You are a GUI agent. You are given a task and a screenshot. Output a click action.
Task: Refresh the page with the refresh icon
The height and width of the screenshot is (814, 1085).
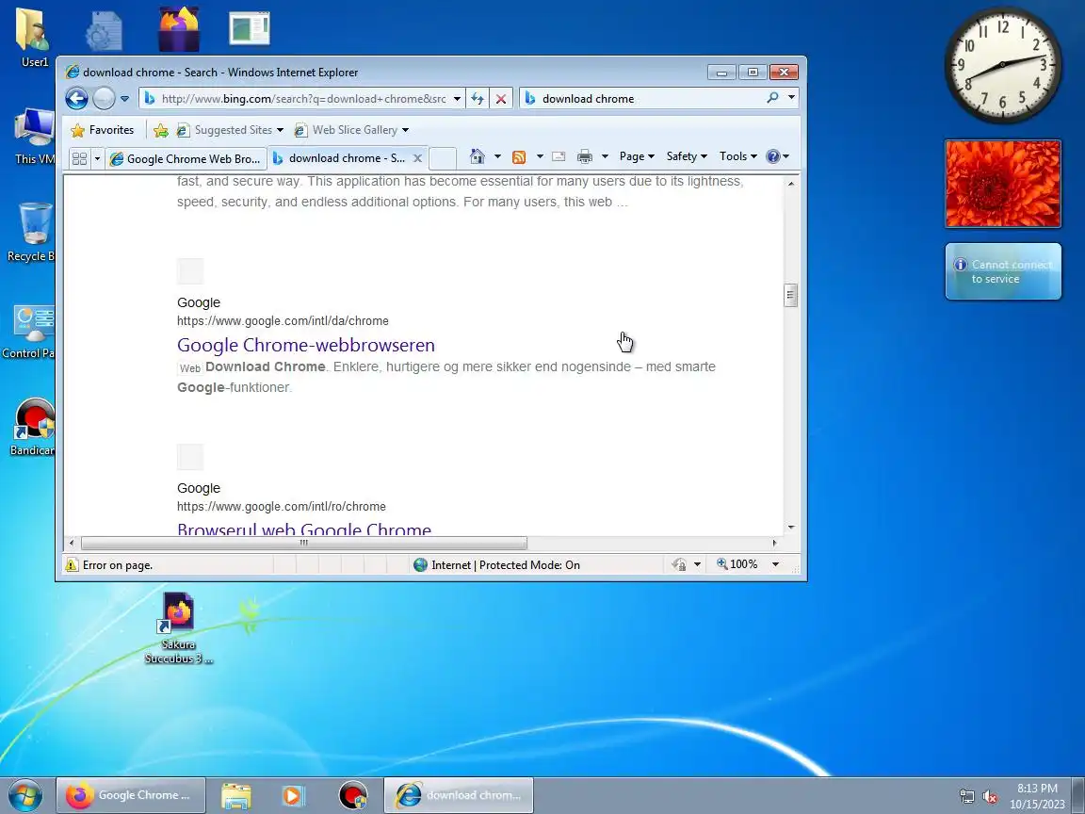click(x=478, y=99)
